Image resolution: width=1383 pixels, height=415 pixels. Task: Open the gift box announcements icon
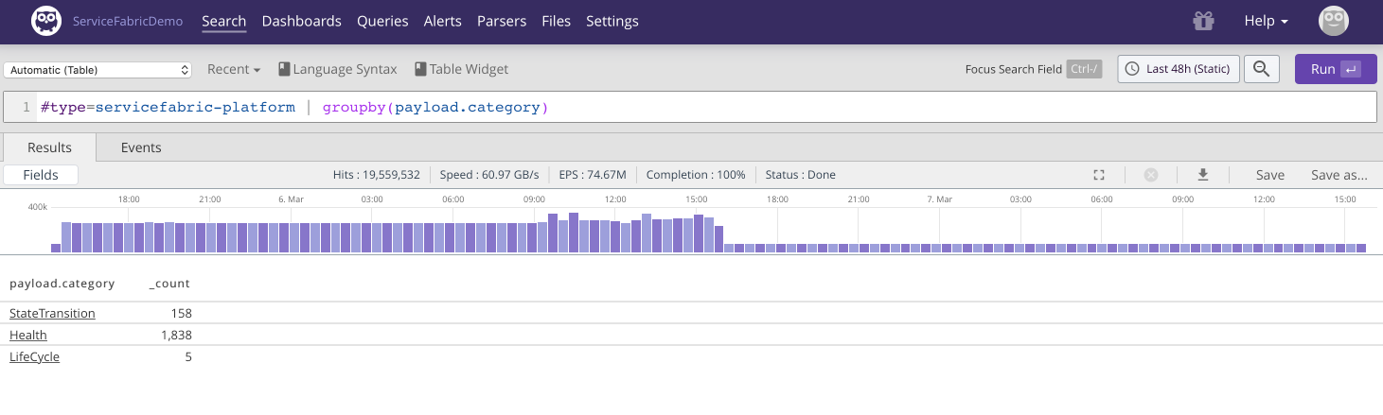click(x=1203, y=21)
